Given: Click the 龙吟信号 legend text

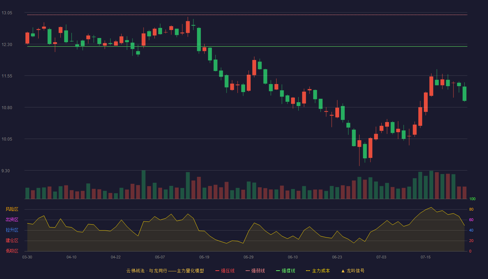Looking at the screenshot, I should pos(356,271).
